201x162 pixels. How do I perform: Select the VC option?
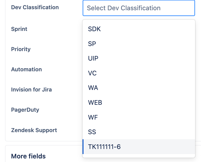[x=139, y=73]
